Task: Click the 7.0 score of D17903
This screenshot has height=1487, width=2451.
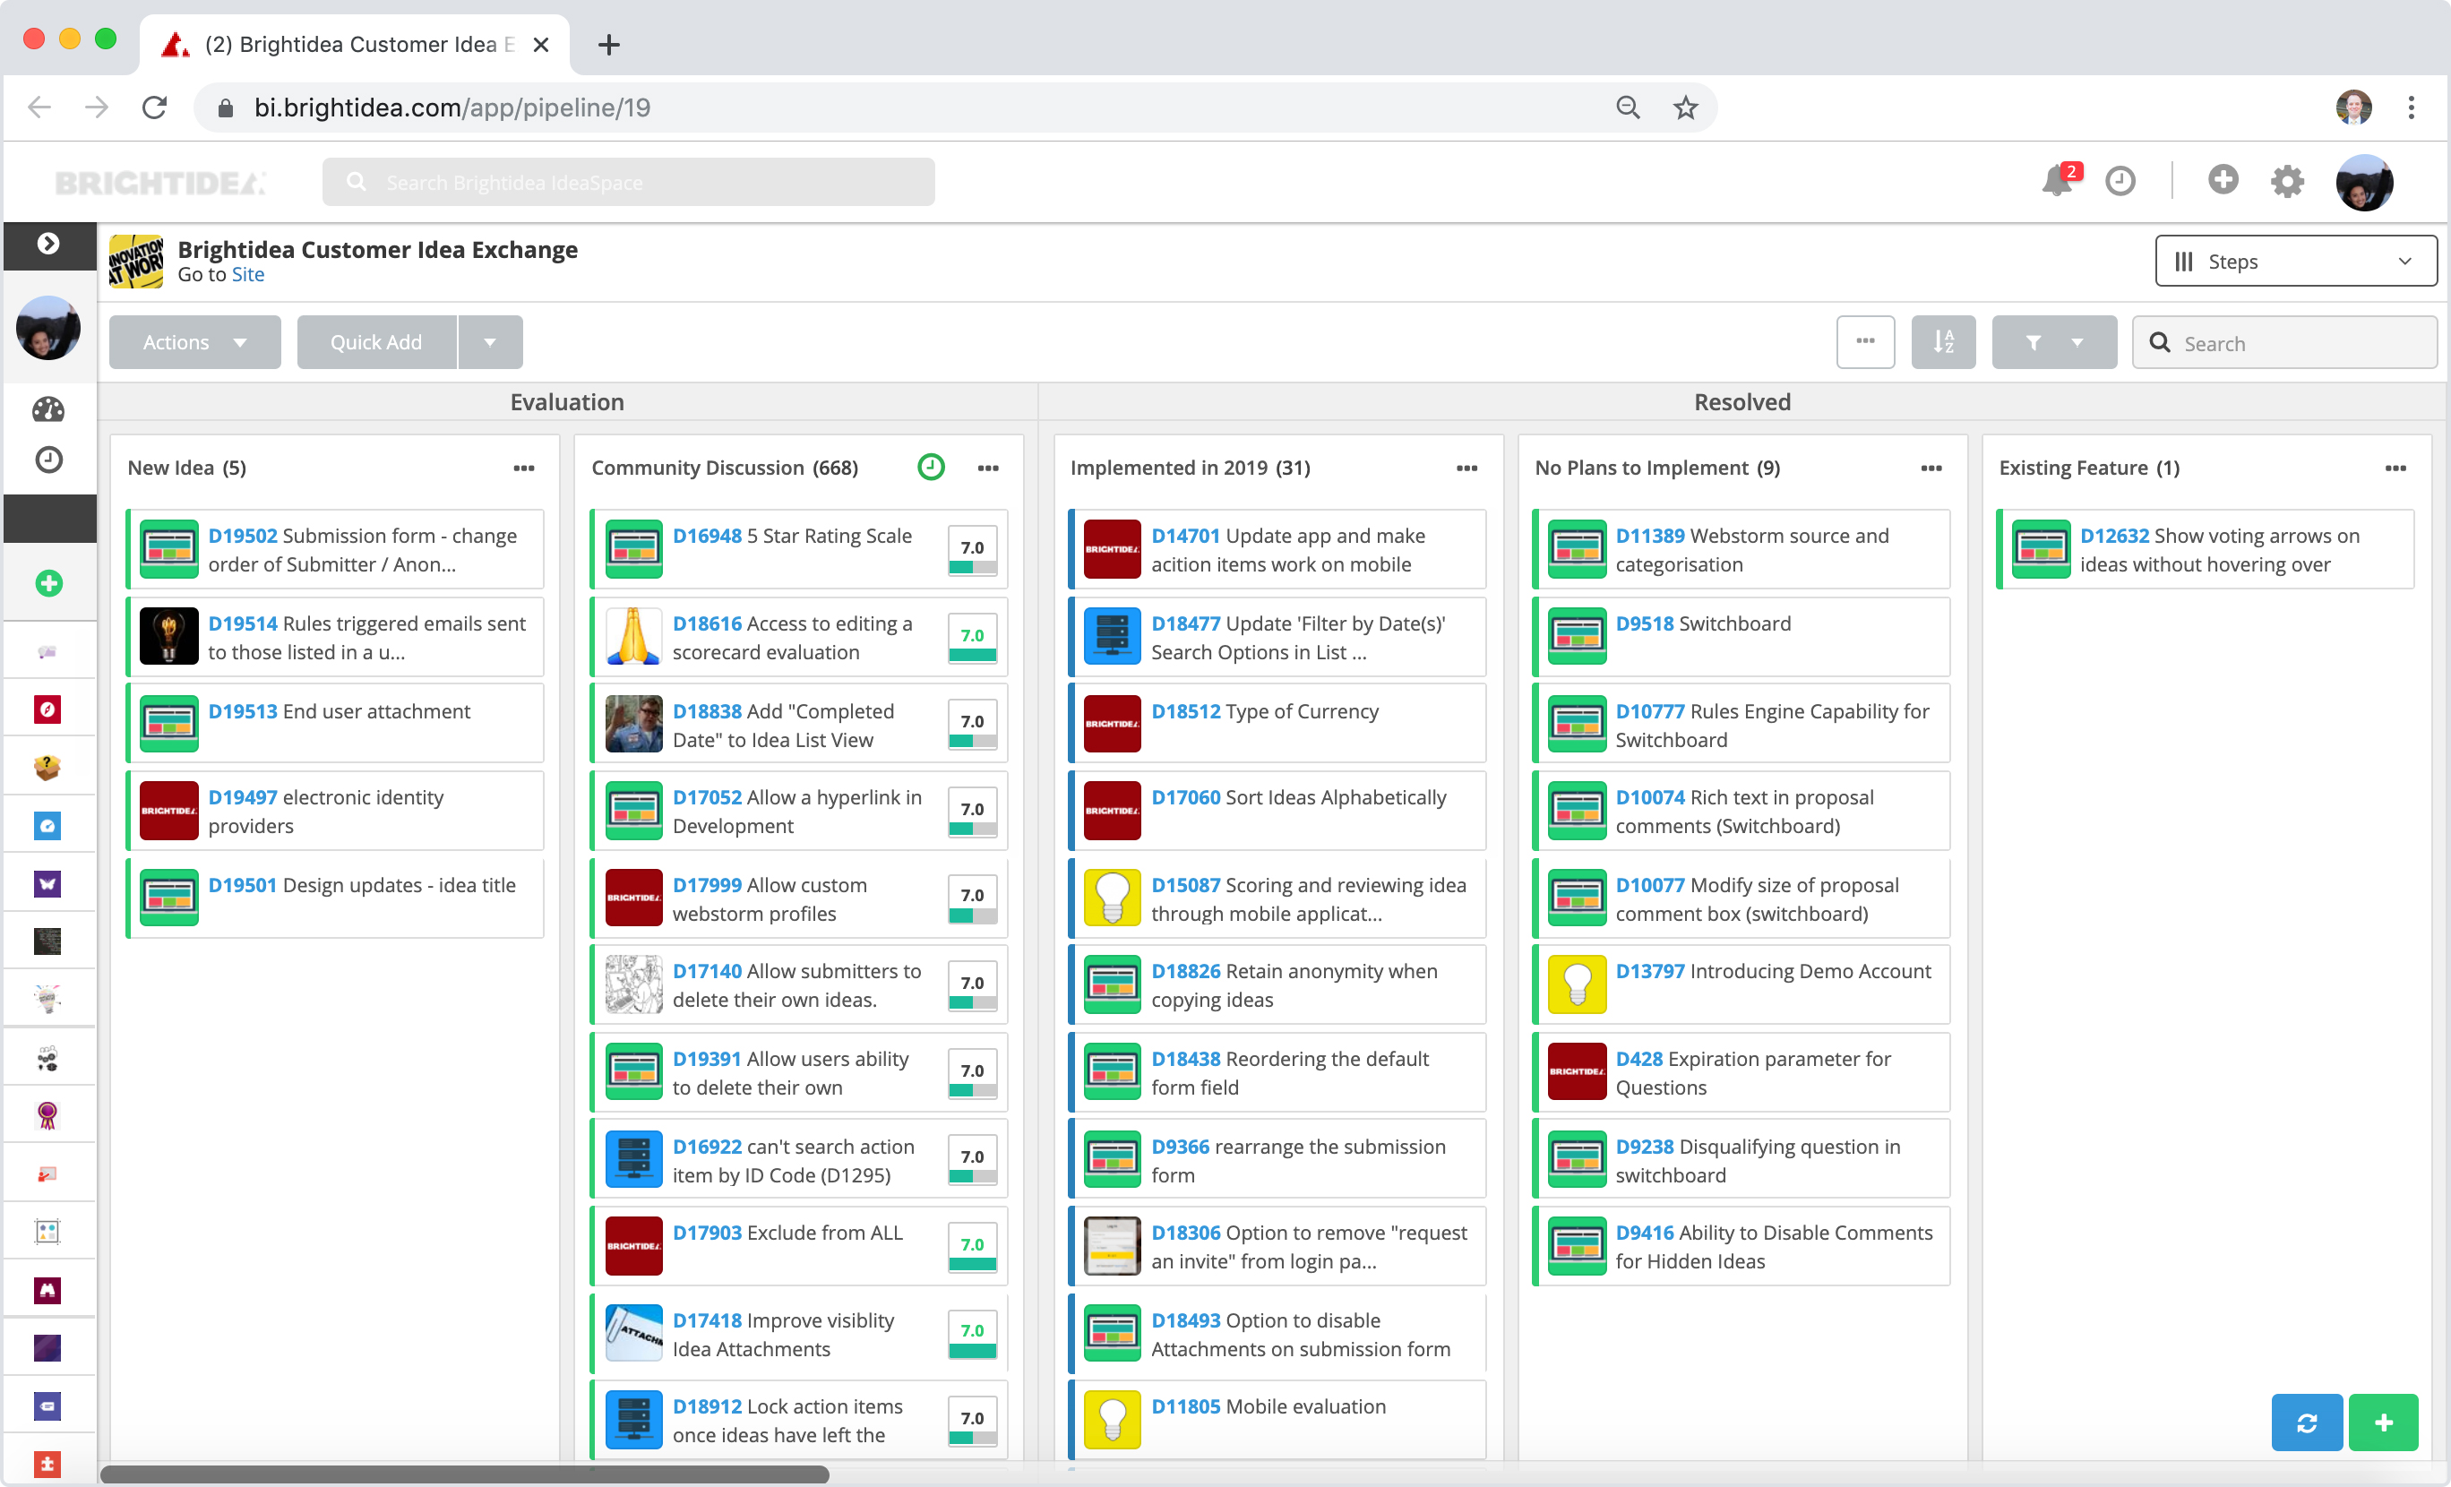Action: (x=972, y=1247)
